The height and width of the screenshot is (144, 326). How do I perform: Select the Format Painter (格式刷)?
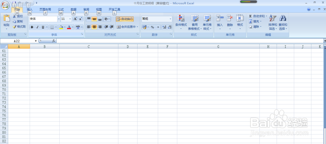(x=19, y=27)
